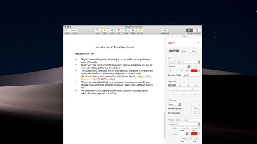The image size is (257, 144).
Task: Collapse the Spacing section
Action: pyautogui.click(x=169, y=100)
